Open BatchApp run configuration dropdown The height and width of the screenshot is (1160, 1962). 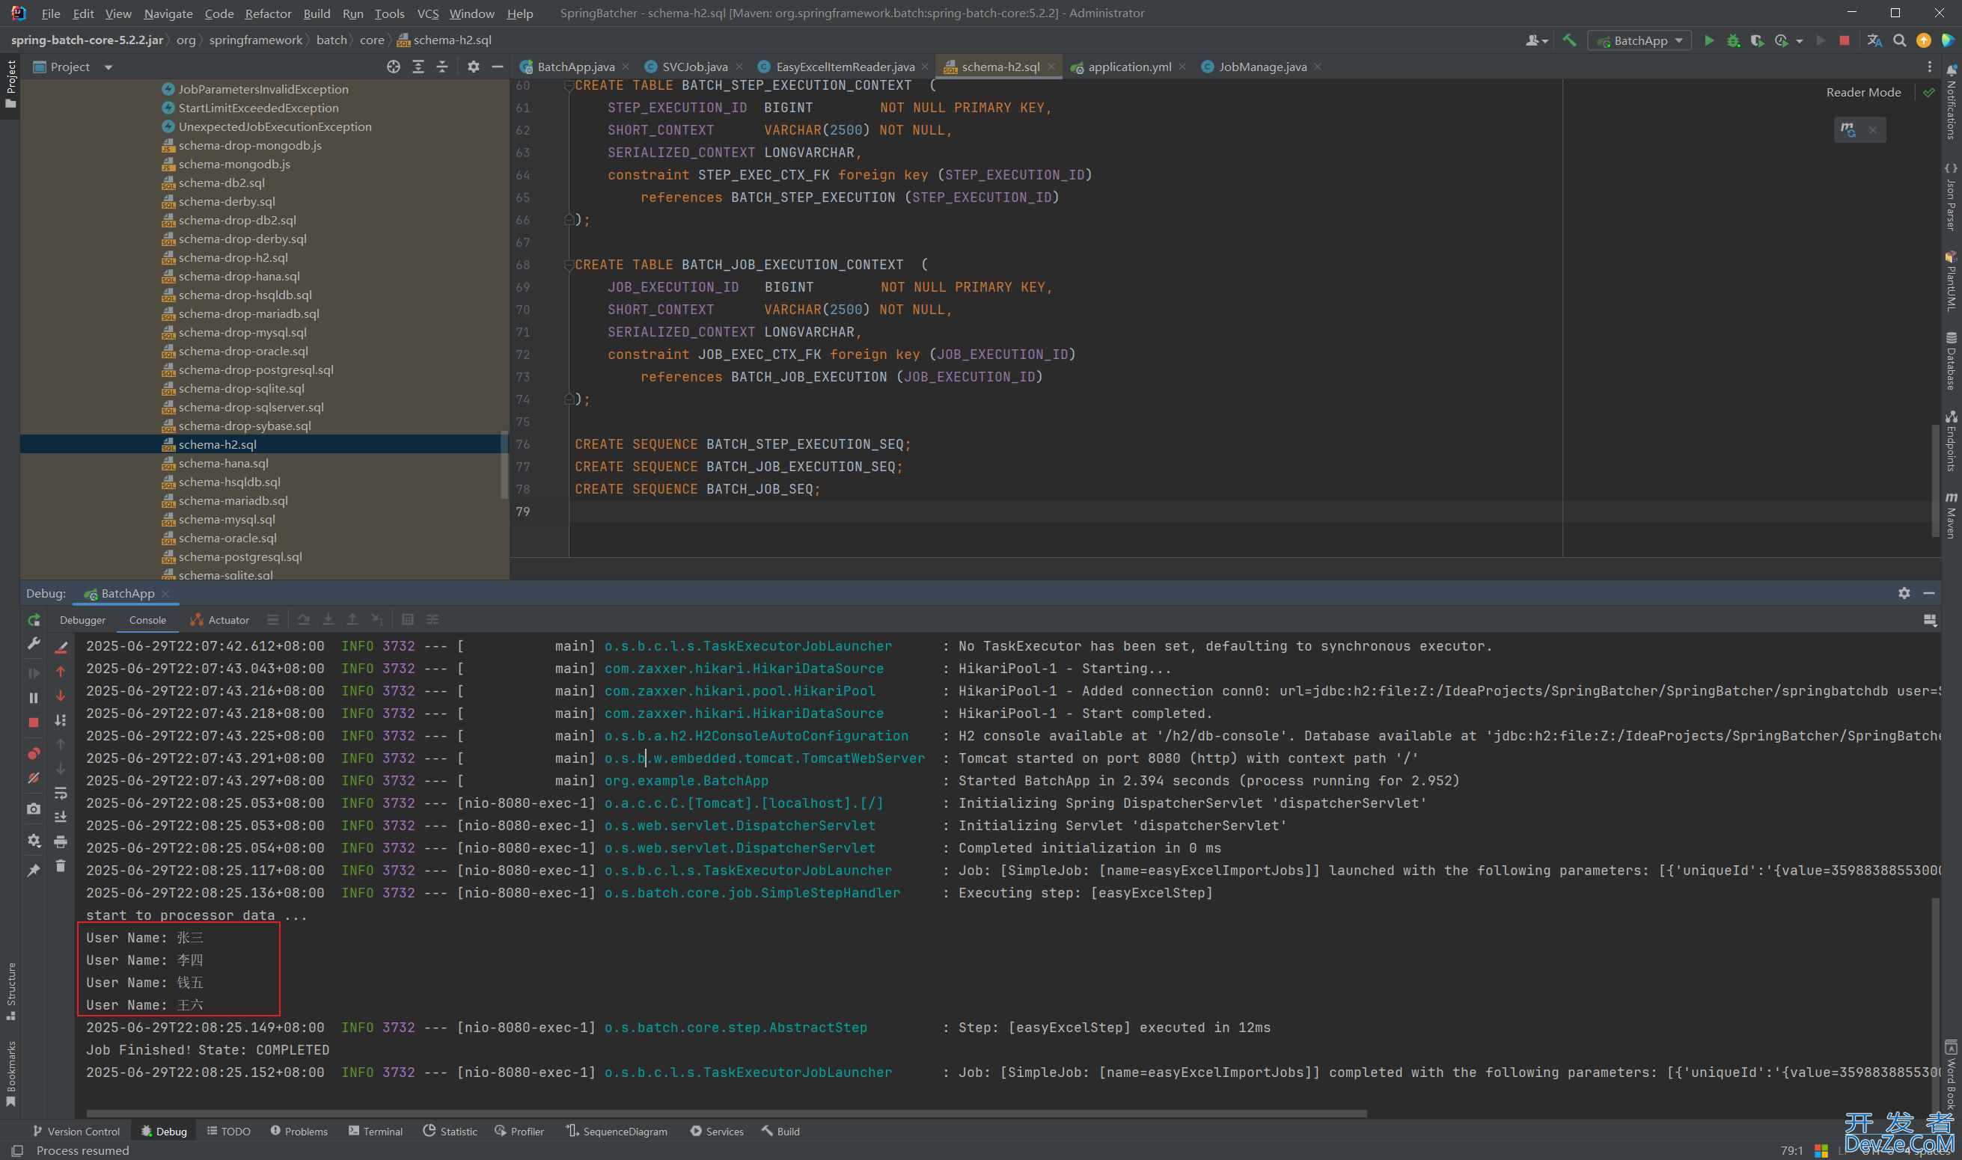[1639, 40]
